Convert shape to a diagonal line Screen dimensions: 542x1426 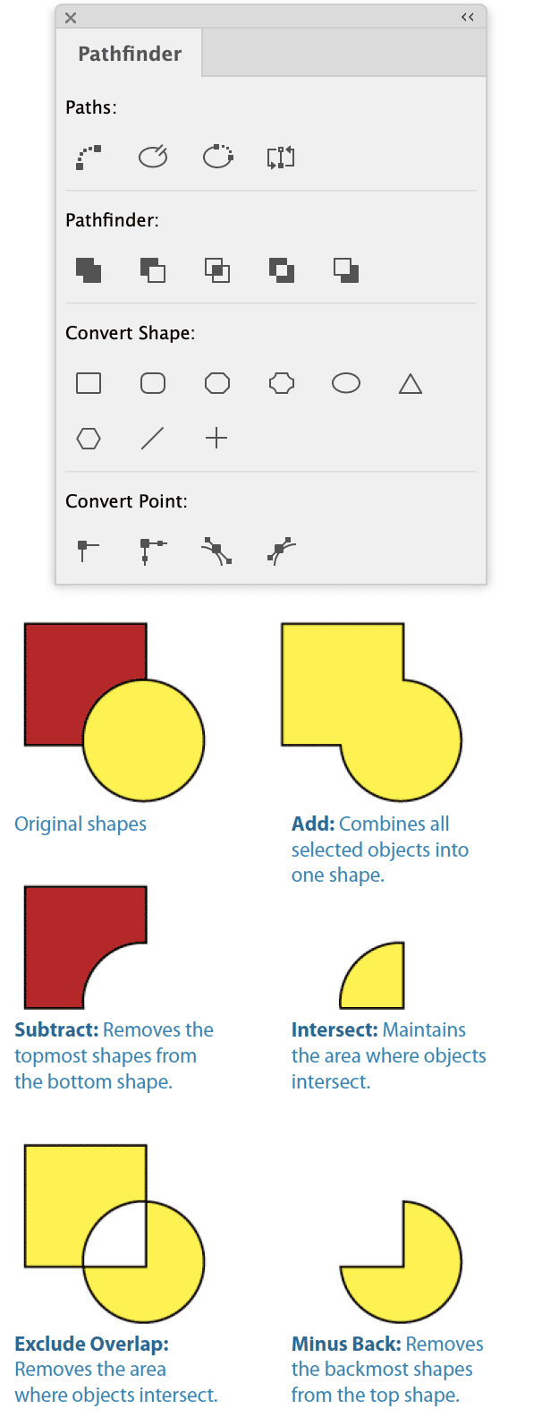click(153, 439)
